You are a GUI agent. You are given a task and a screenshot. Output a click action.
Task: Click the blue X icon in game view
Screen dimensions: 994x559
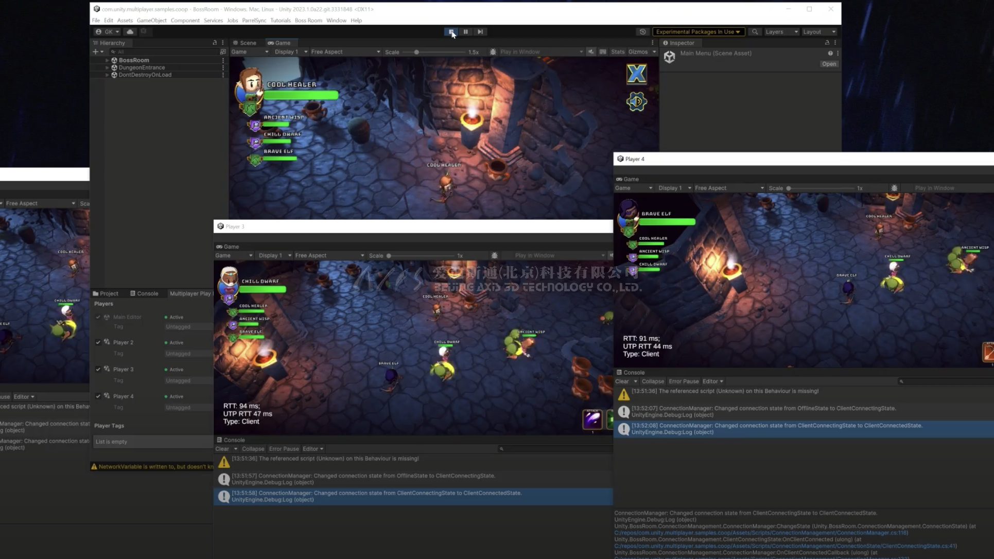pyautogui.click(x=636, y=74)
